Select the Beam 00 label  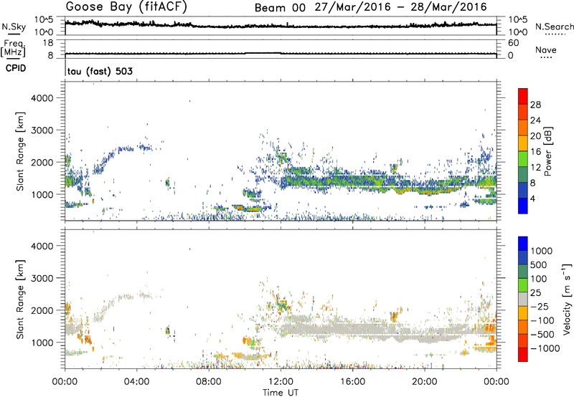pyautogui.click(x=280, y=8)
